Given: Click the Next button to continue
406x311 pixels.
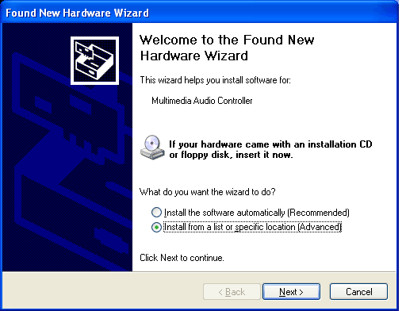Looking at the screenshot, I should coord(291,292).
